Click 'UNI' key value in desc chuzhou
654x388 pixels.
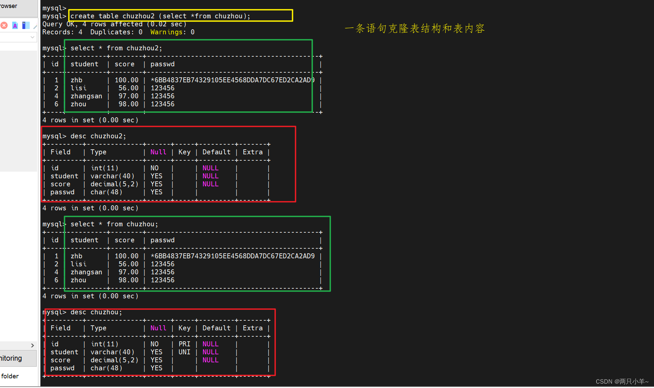184,352
